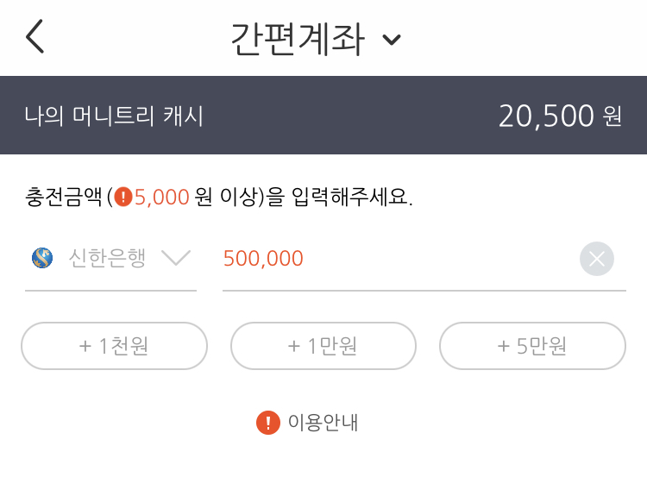Add 1천원 to the charge amount
The image size is (647, 496).
pos(114,346)
